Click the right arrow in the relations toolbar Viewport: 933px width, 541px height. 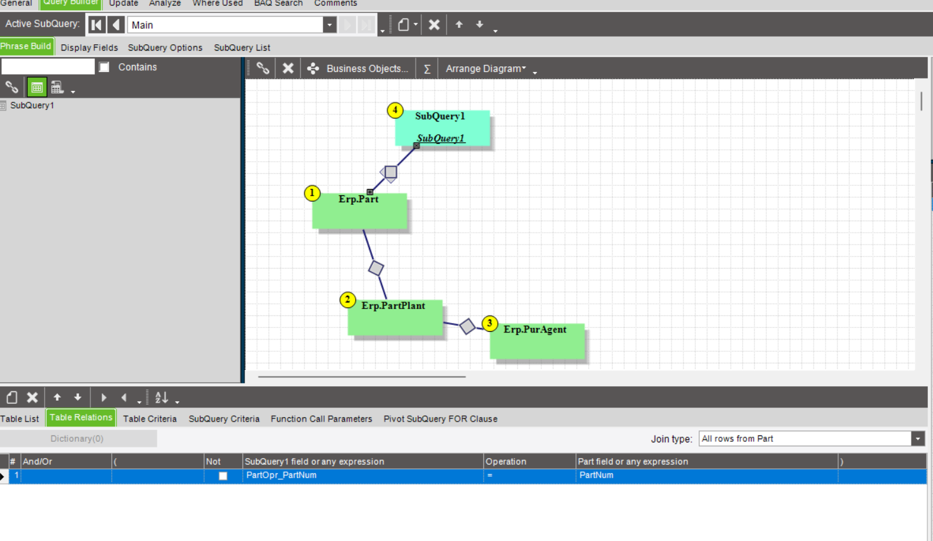click(104, 398)
